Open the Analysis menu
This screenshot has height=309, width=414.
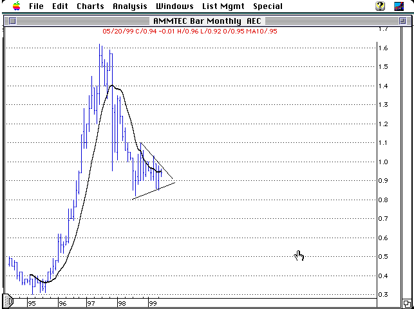[130, 6]
